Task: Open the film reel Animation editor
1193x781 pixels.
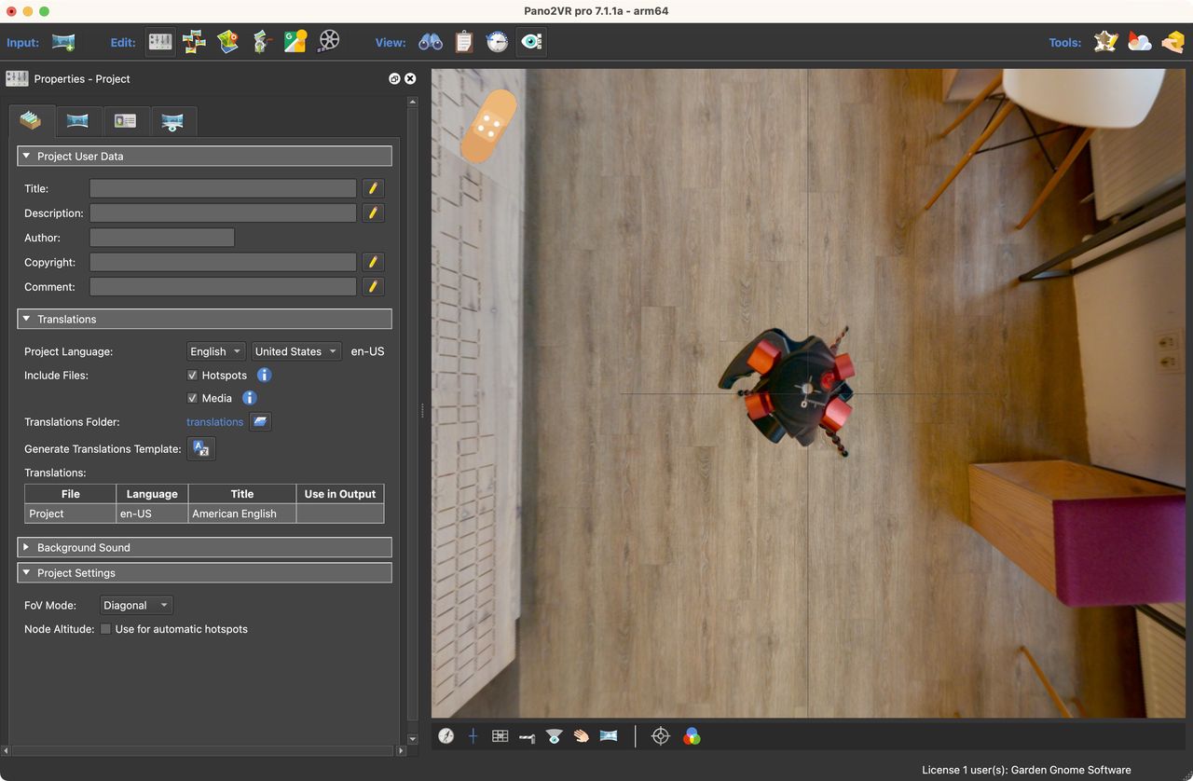Action: click(328, 42)
